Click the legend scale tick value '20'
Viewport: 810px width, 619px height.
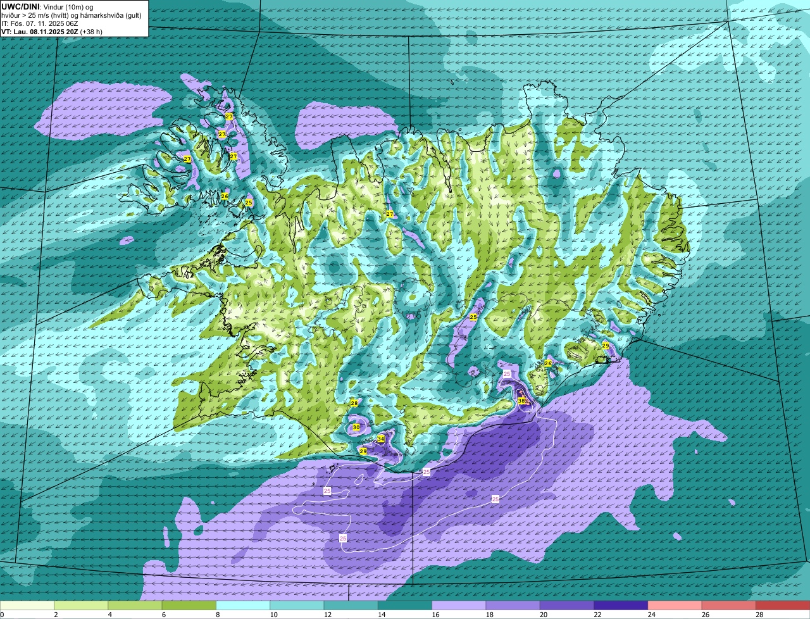[543, 615]
